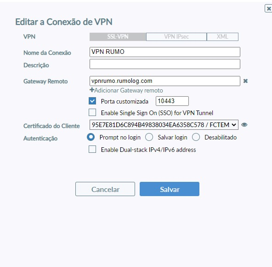Choose the Salvar login radio option
272x267 pixels.
click(149, 137)
